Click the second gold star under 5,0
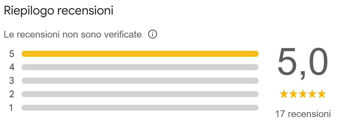Viewport: 340px width, 126px height. click(293, 94)
